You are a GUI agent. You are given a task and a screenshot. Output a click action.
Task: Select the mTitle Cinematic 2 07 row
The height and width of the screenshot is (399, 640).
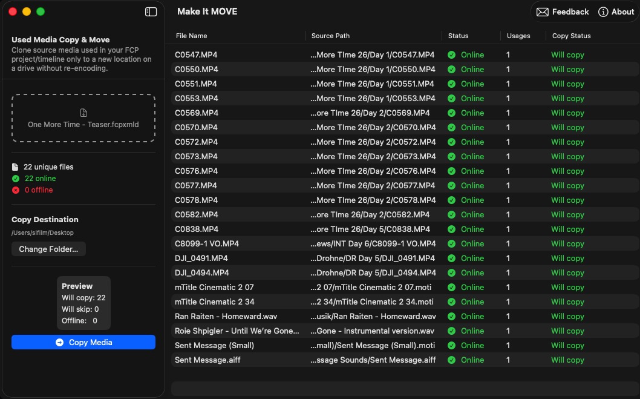pos(405,288)
